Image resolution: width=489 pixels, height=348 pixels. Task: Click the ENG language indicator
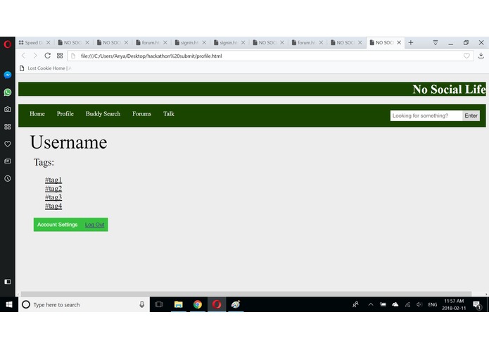coord(432,304)
